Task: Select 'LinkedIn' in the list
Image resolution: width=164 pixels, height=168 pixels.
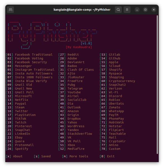Action: 22,134
